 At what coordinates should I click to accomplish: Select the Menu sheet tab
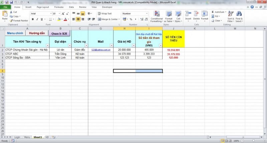coord(27,137)
